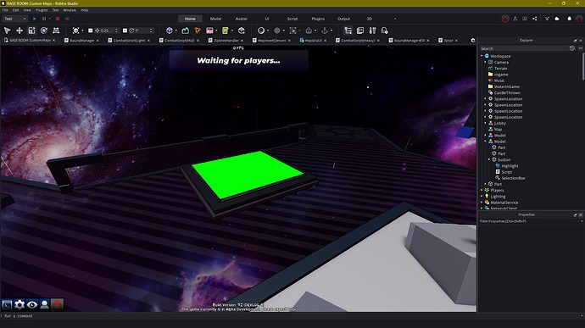Switch to the Plugins ribbon tab

pos(318,19)
